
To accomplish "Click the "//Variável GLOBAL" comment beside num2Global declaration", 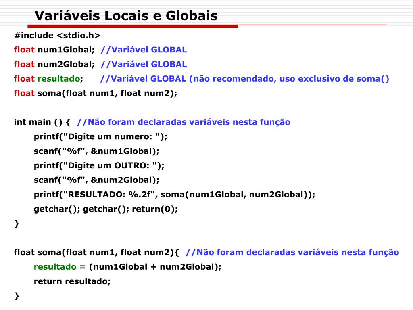I will [x=144, y=64].
